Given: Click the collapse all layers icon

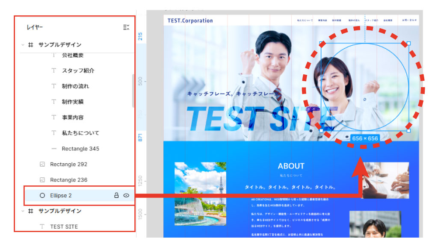Looking at the screenshot, I should (126, 27).
